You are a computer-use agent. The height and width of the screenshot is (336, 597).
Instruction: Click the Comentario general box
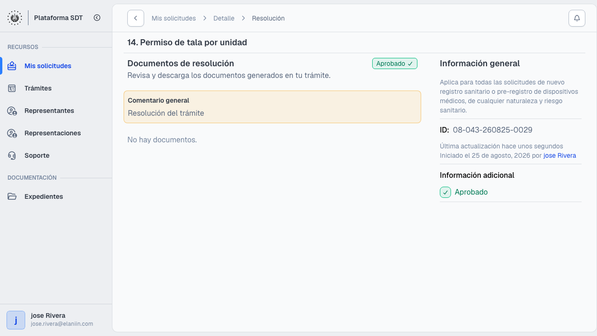[272, 107]
